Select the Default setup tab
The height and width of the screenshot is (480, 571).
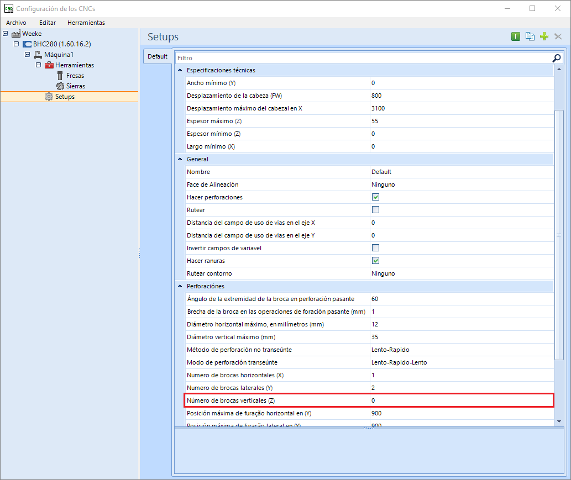pyautogui.click(x=158, y=56)
